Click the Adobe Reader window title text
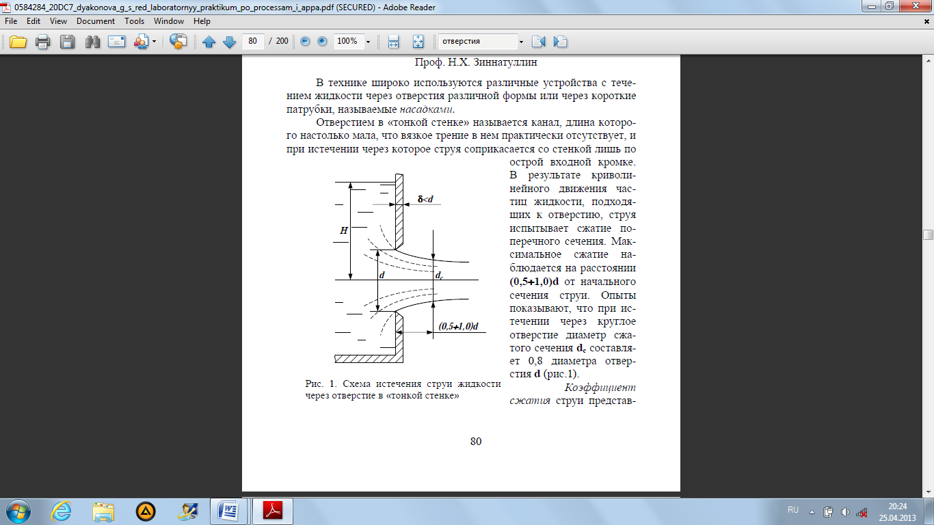 click(226, 7)
